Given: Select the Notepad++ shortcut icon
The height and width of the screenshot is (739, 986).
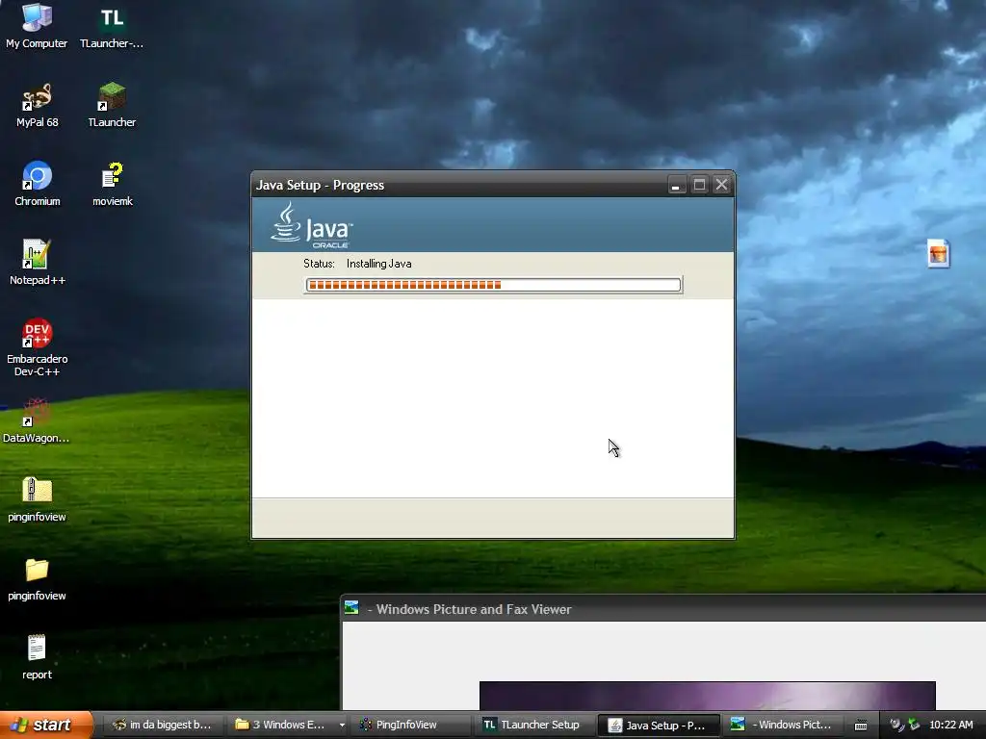Looking at the screenshot, I should pyautogui.click(x=37, y=263).
